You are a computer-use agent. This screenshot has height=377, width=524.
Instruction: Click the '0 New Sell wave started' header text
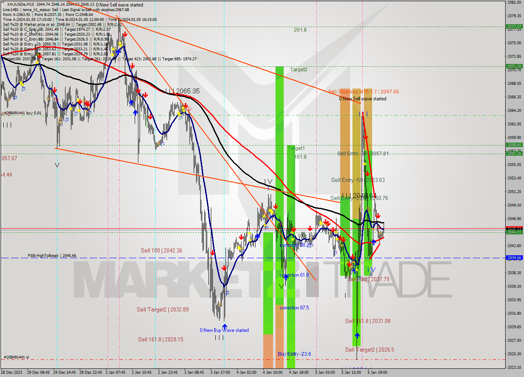point(120,5)
